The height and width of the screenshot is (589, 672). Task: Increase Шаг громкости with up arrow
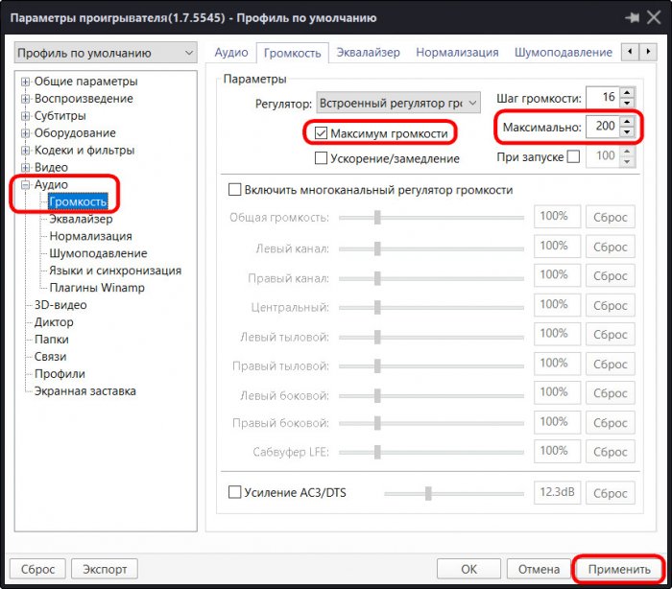[x=627, y=93]
